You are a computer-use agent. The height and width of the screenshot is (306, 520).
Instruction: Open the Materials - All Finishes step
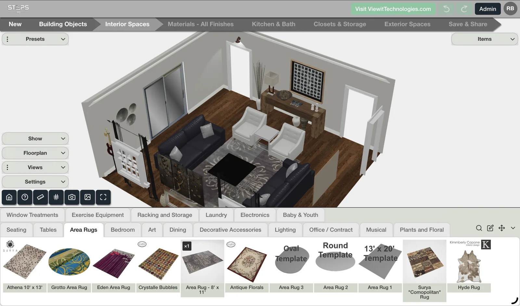(x=201, y=24)
